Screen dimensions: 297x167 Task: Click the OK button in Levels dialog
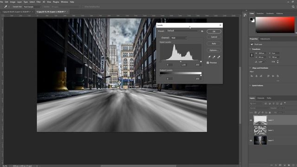coord(214,32)
